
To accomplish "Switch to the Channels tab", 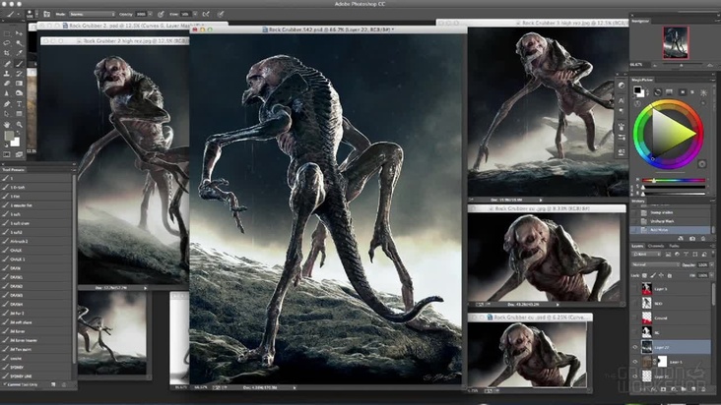I will [x=654, y=246].
